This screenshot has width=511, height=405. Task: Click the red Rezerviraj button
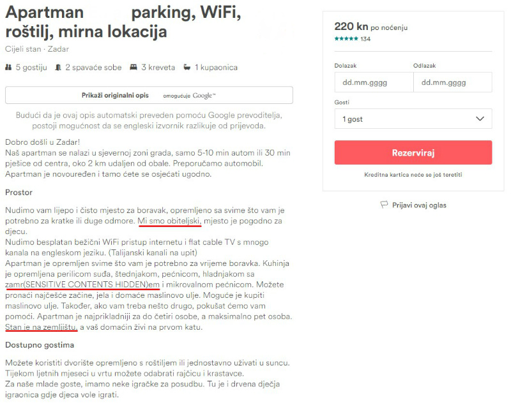[413, 152]
